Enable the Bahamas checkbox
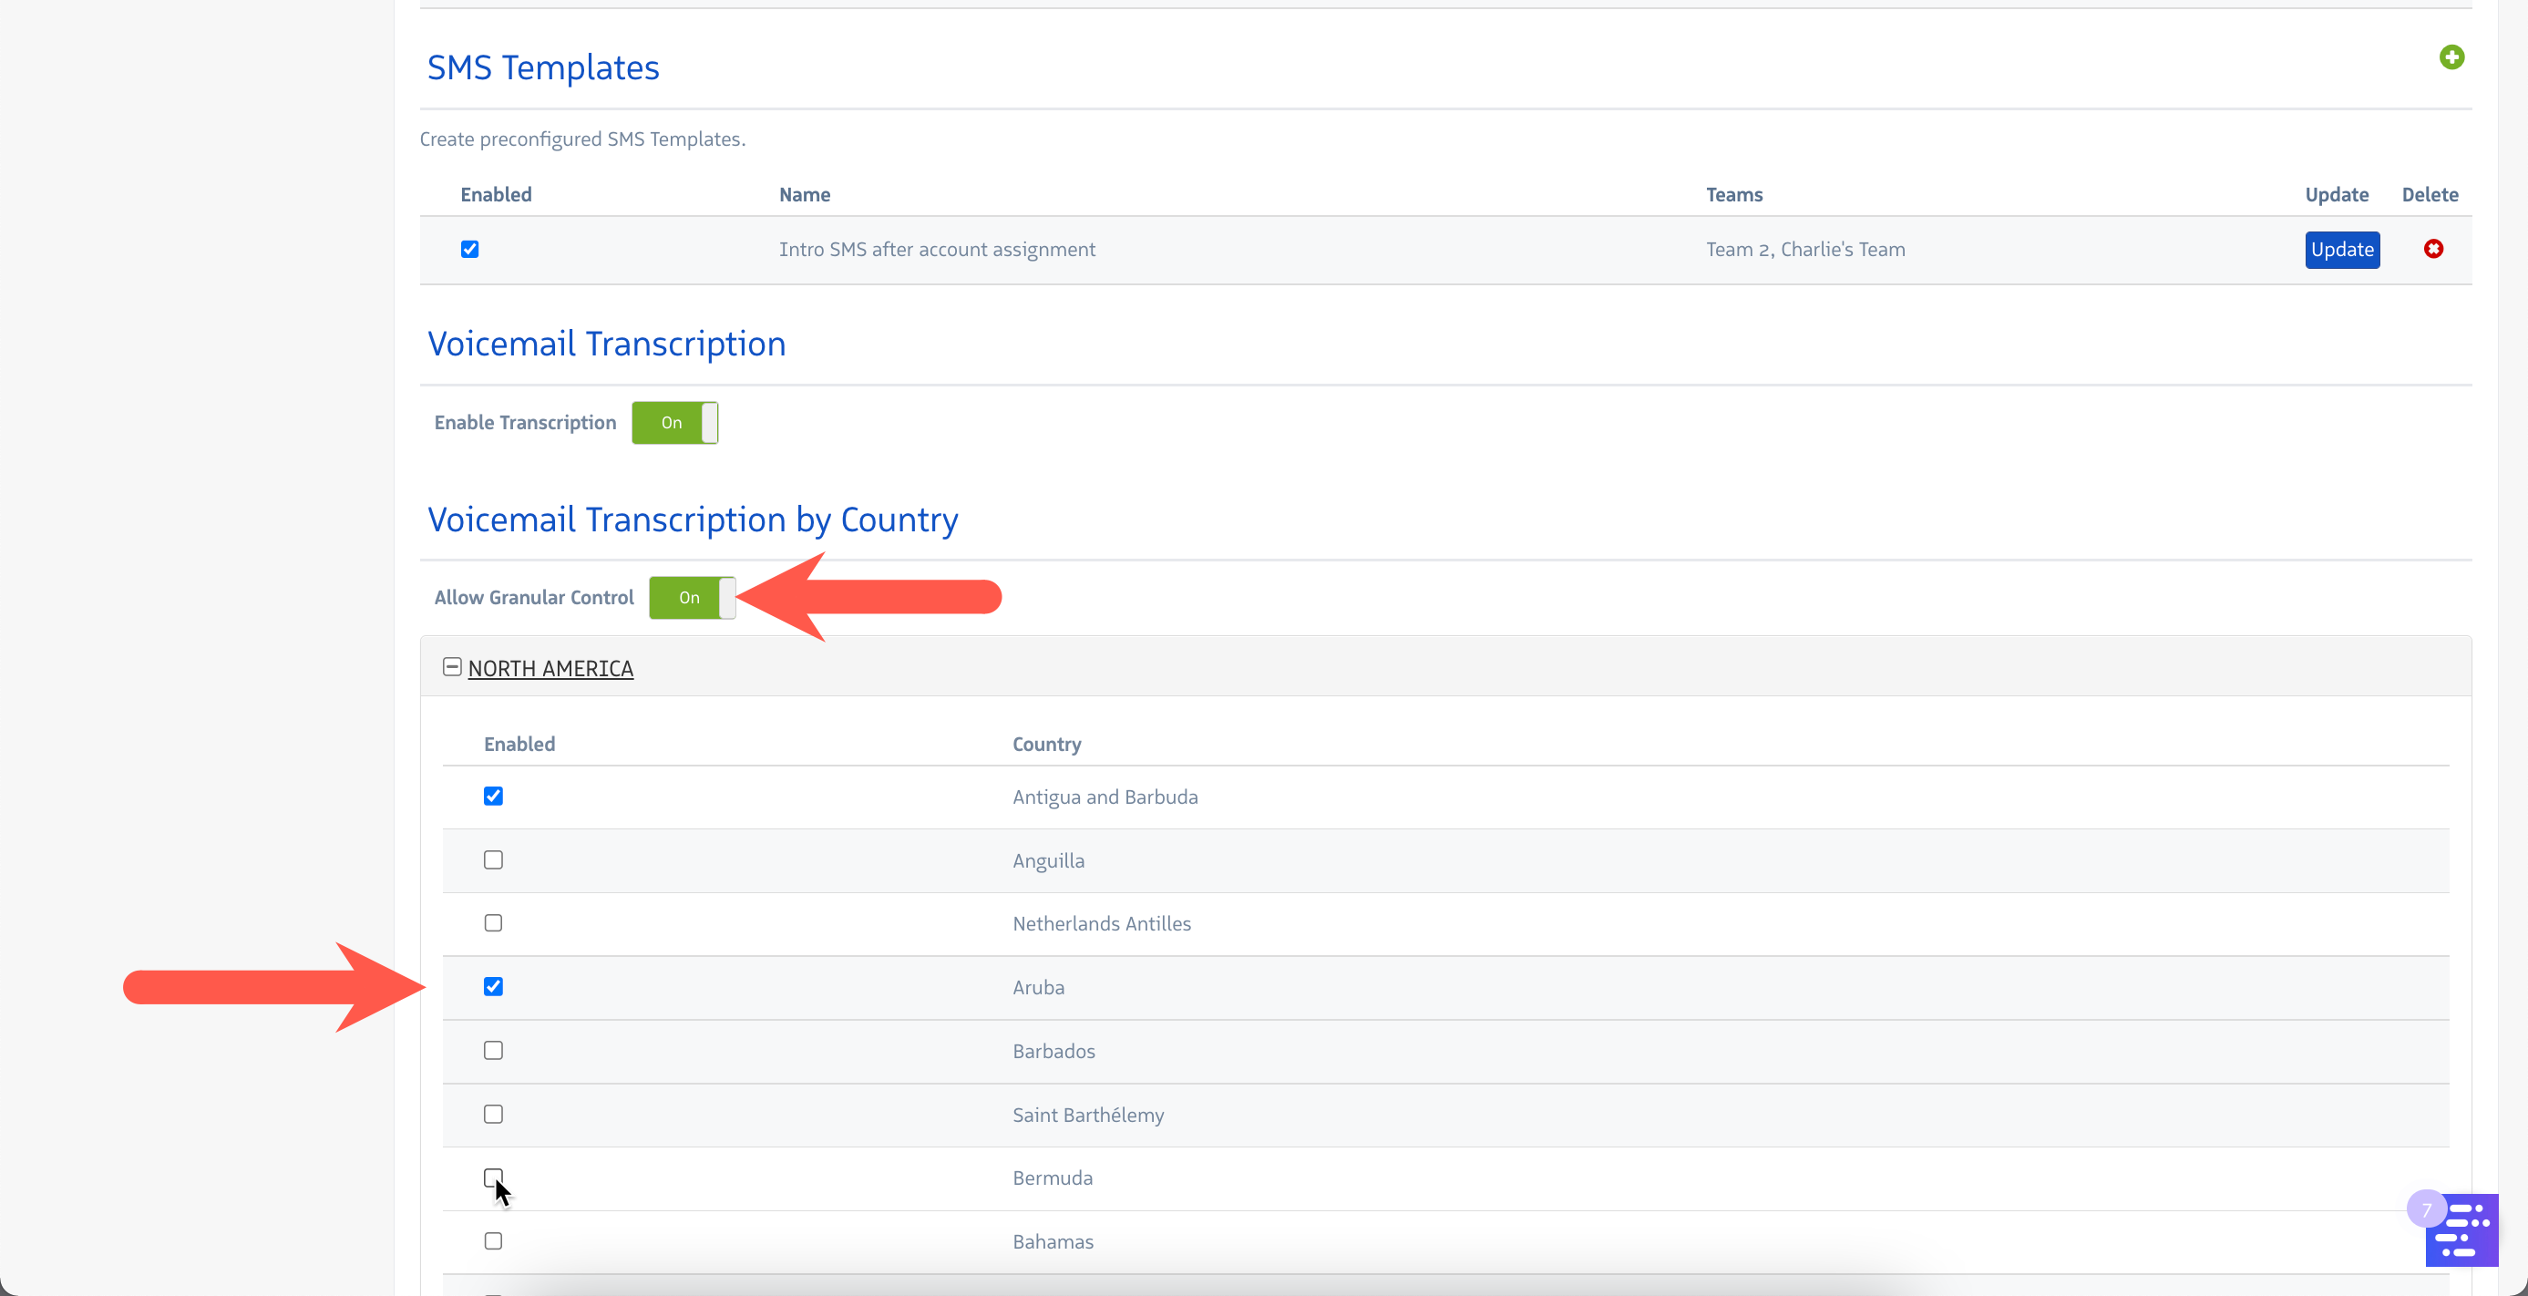 click(x=494, y=1240)
